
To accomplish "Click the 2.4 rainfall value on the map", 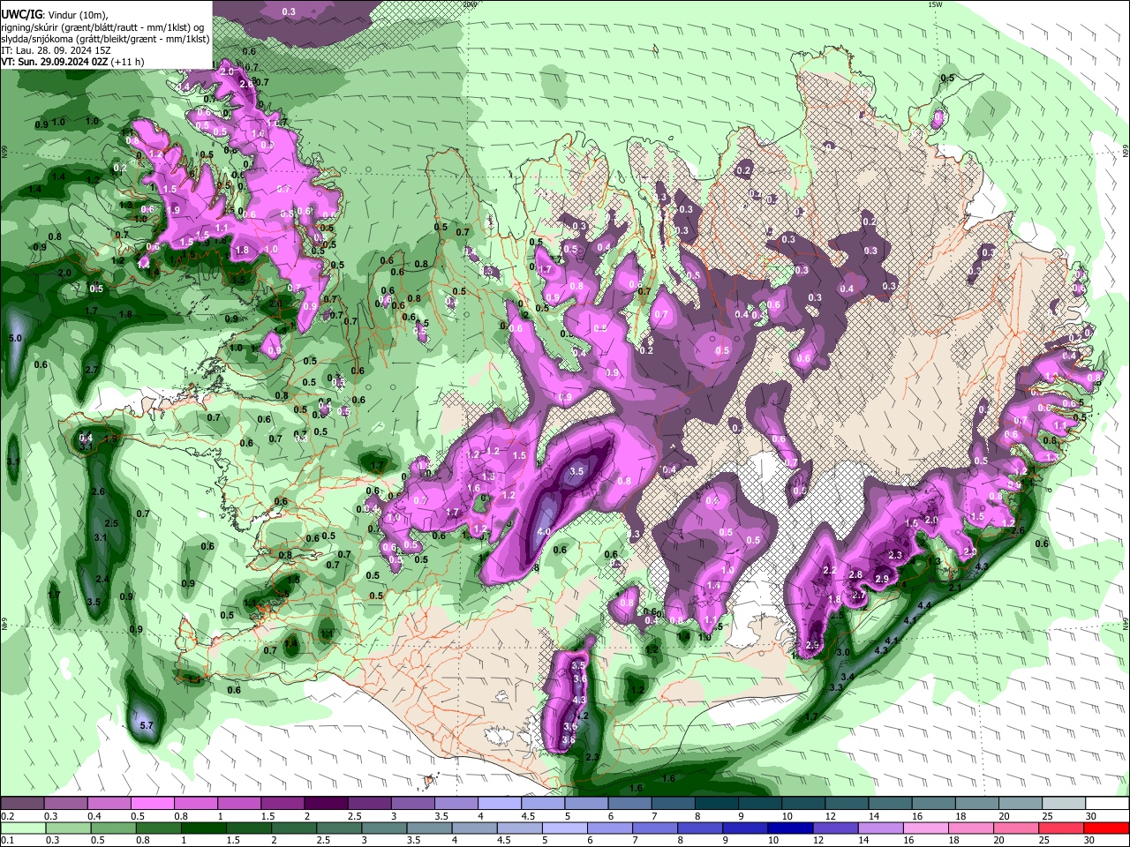I will click(x=102, y=579).
